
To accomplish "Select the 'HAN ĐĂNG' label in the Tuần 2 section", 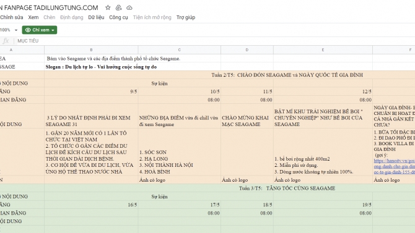I will (x=22, y=100).
